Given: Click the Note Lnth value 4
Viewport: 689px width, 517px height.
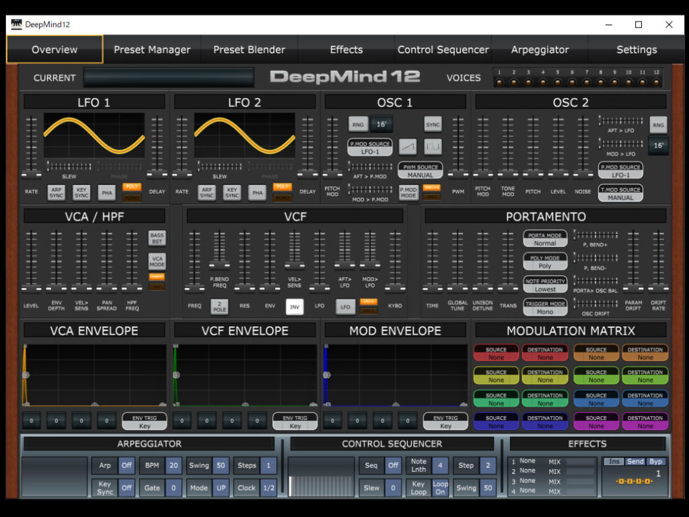Looking at the screenshot, I should (440, 466).
